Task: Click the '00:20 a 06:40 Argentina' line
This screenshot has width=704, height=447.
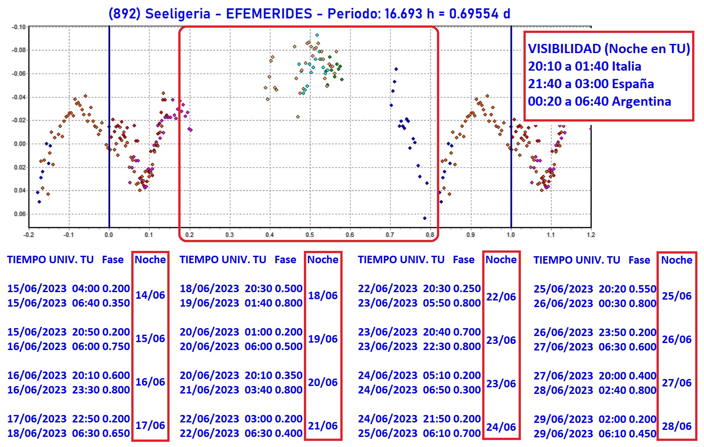Action: pos(599,101)
